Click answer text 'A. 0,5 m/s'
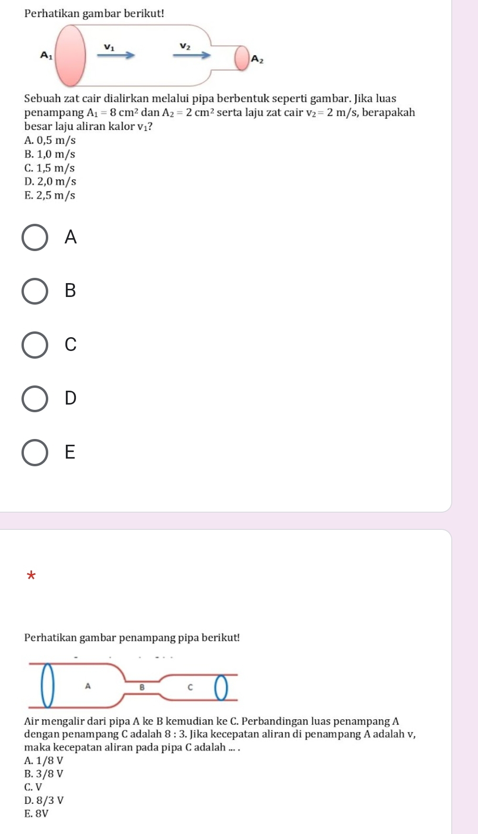 pos(50,141)
